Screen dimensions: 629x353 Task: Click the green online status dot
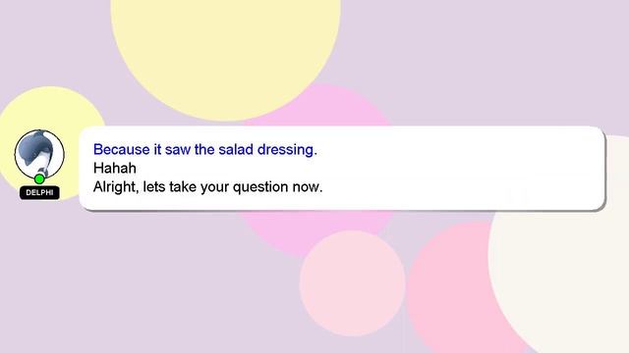(39, 178)
